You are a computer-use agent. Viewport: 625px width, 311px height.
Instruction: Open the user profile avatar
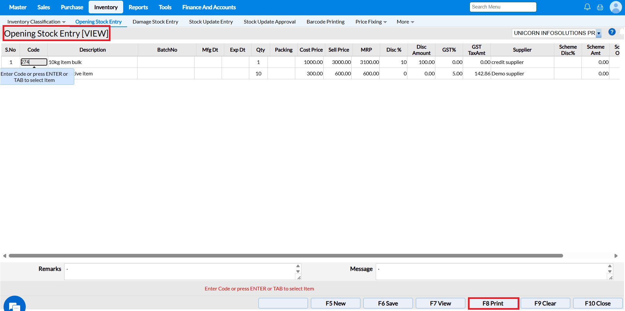(x=616, y=7)
